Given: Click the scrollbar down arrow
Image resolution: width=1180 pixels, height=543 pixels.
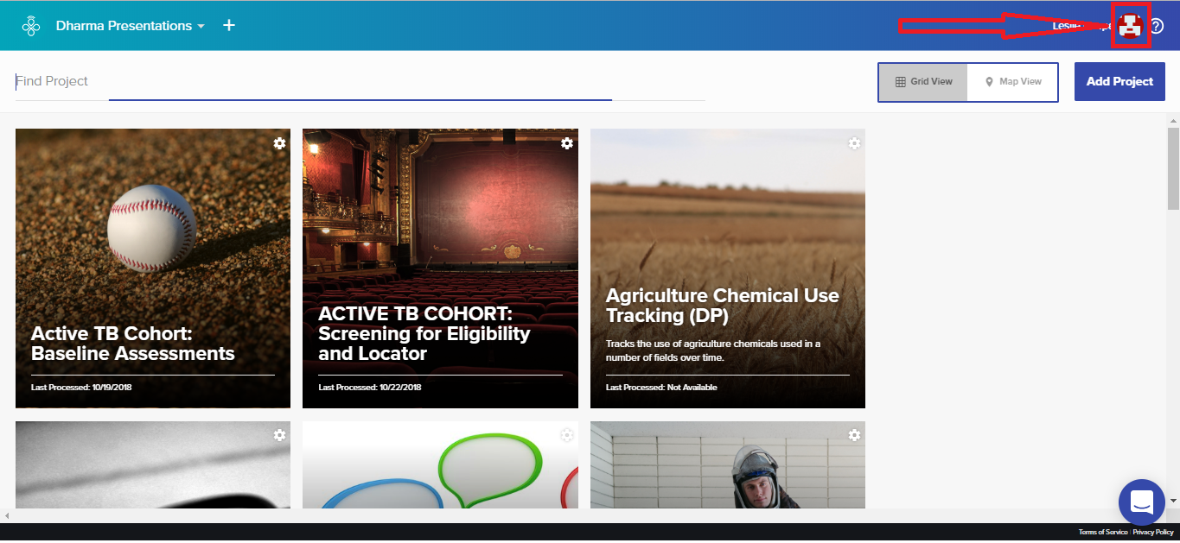Looking at the screenshot, I should pos(1173,501).
